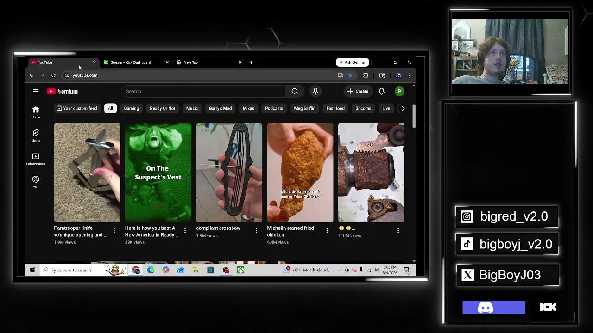Filter feed by the Sitcoms chip
The height and width of the screenshot is (333, 593).
click(363, 108)
